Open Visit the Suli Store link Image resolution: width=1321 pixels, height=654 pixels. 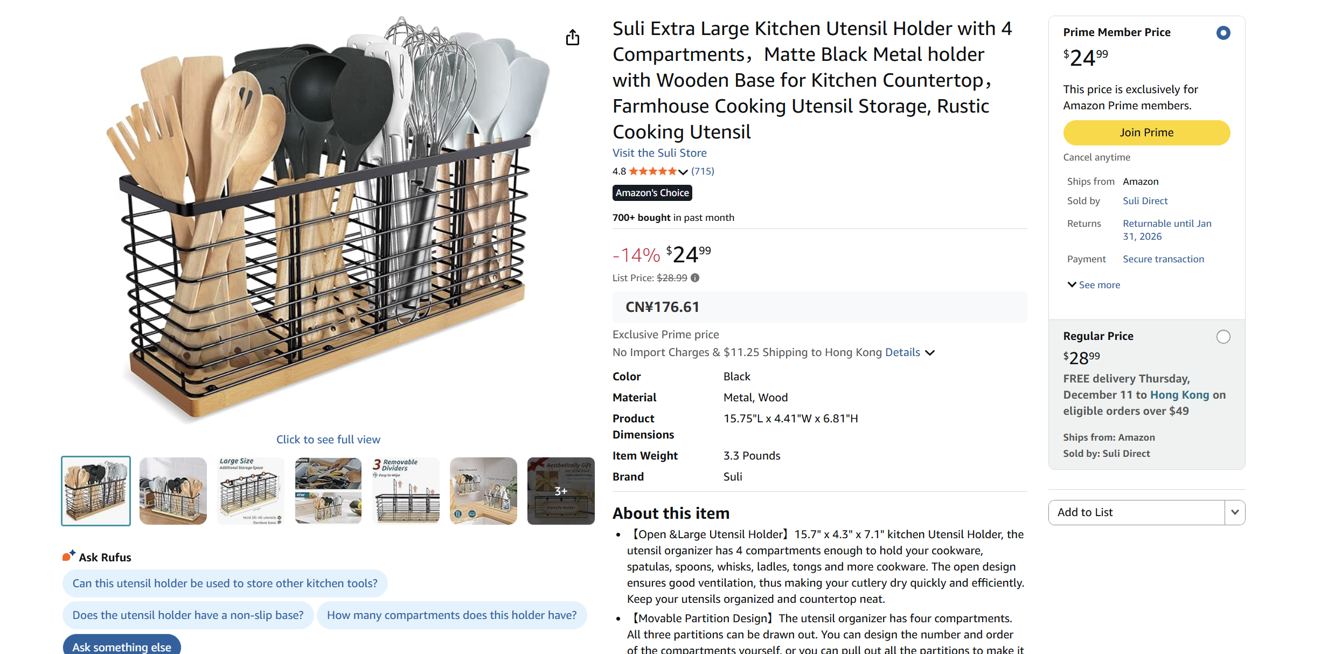tap(659, 152)
